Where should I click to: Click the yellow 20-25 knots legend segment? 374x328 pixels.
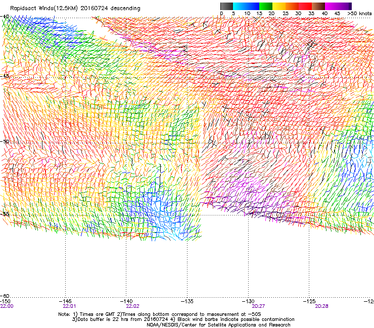click(x=279, y=6)
